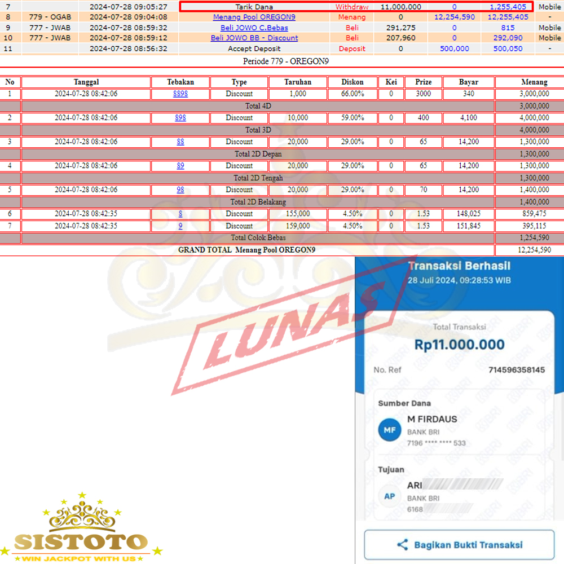Click the 898 bet number link

[x=180, y=118]
